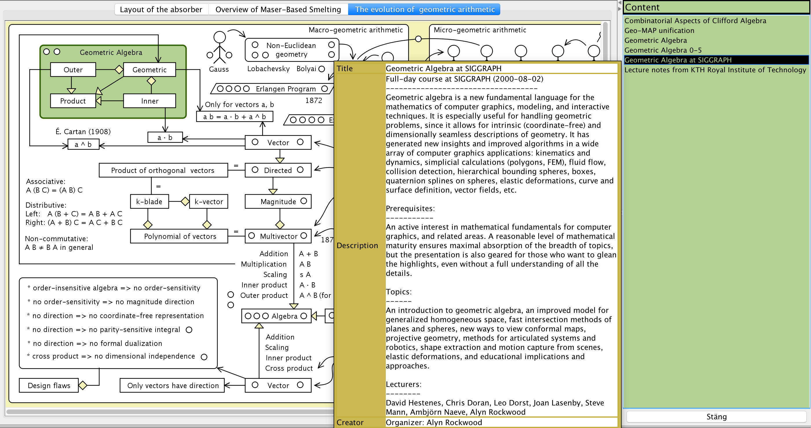Click the right circle in Magnitude box
This screenshot has width=811, height=428.
pyautogui.click(x=304, y=201)
